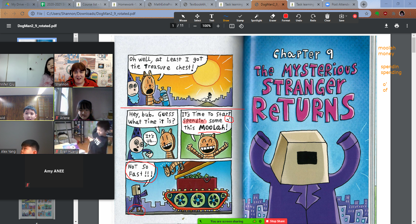Viewport: 416px width, 224px height.
Task: Expand the Save options arrow
Action: (346, 16)
